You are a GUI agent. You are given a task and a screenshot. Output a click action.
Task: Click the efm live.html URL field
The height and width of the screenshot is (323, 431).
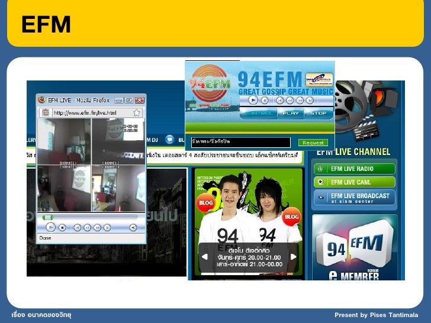pos(92,112)
